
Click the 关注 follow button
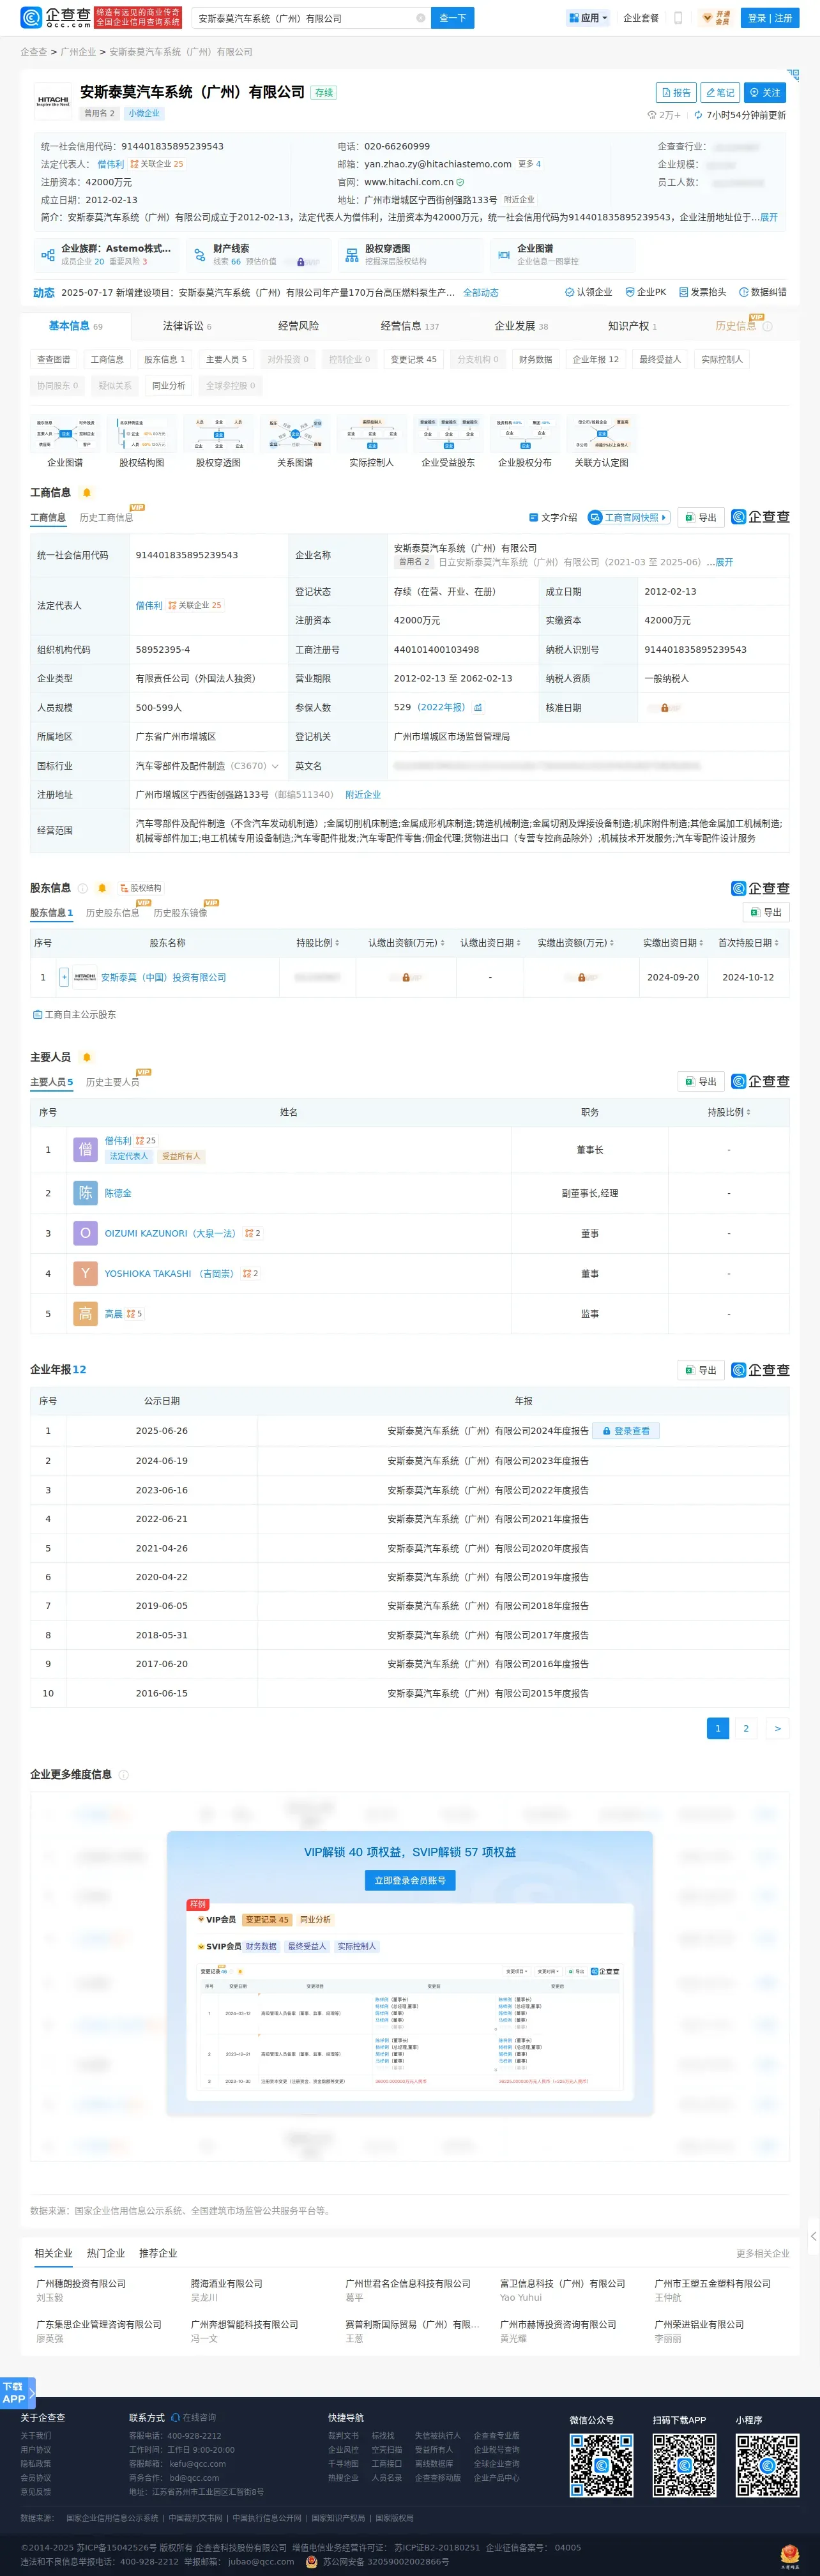tap(765, 93)
